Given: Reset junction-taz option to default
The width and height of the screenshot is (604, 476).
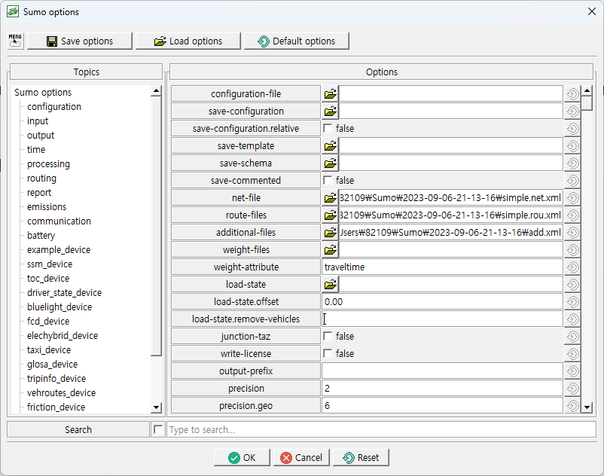Looking at the screenshot, I should (x=573, y=336).
